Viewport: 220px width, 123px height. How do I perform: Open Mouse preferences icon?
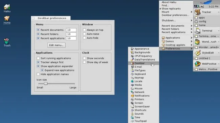132,89
